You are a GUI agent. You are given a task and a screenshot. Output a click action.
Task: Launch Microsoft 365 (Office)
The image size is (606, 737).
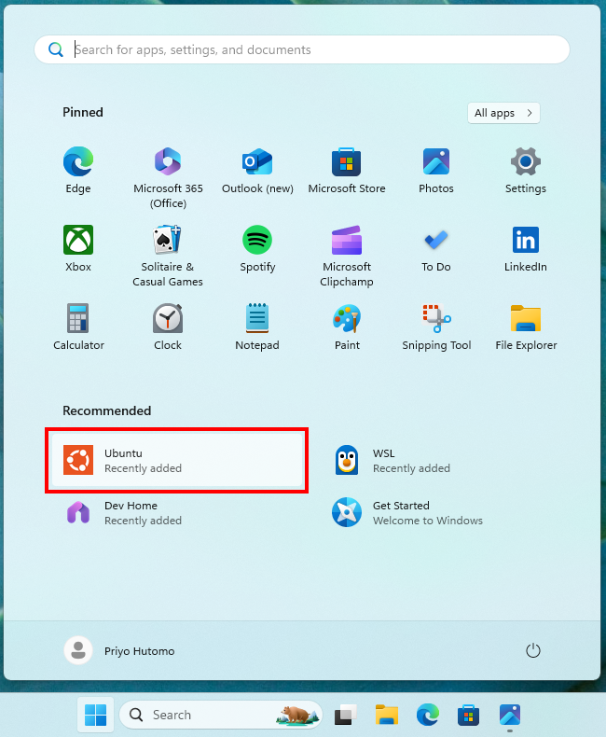pos(168,177)
